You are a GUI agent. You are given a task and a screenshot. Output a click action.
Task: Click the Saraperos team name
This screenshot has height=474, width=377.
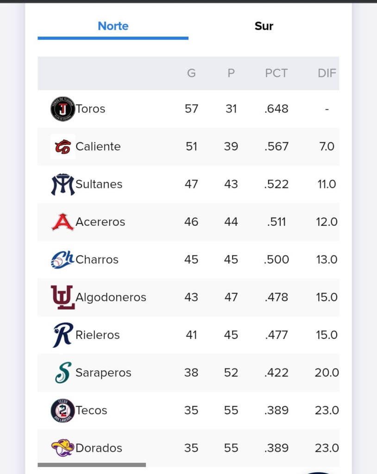coord(103,373)
